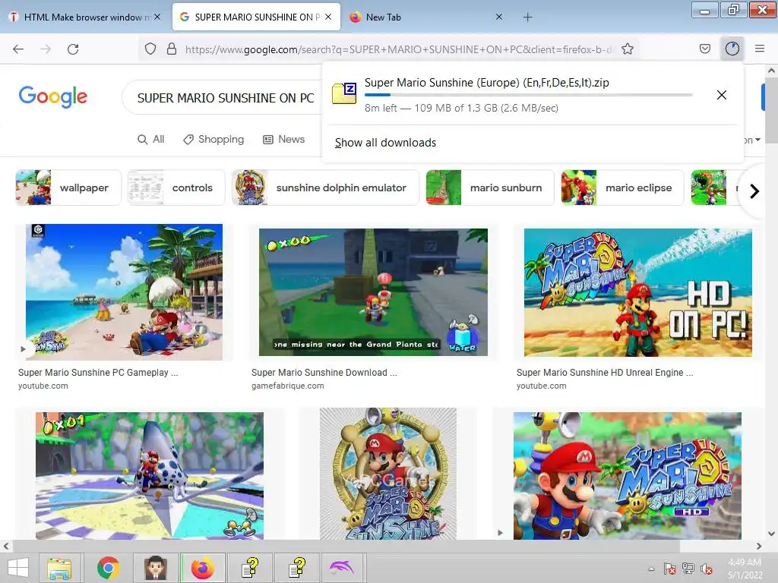
Task: Launch Google Chrome from taskbar
Action: coord(108,568)
